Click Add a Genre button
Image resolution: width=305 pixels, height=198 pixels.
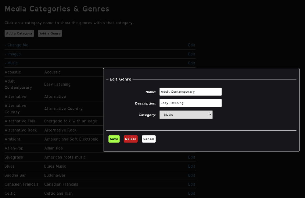pos(50,33)
